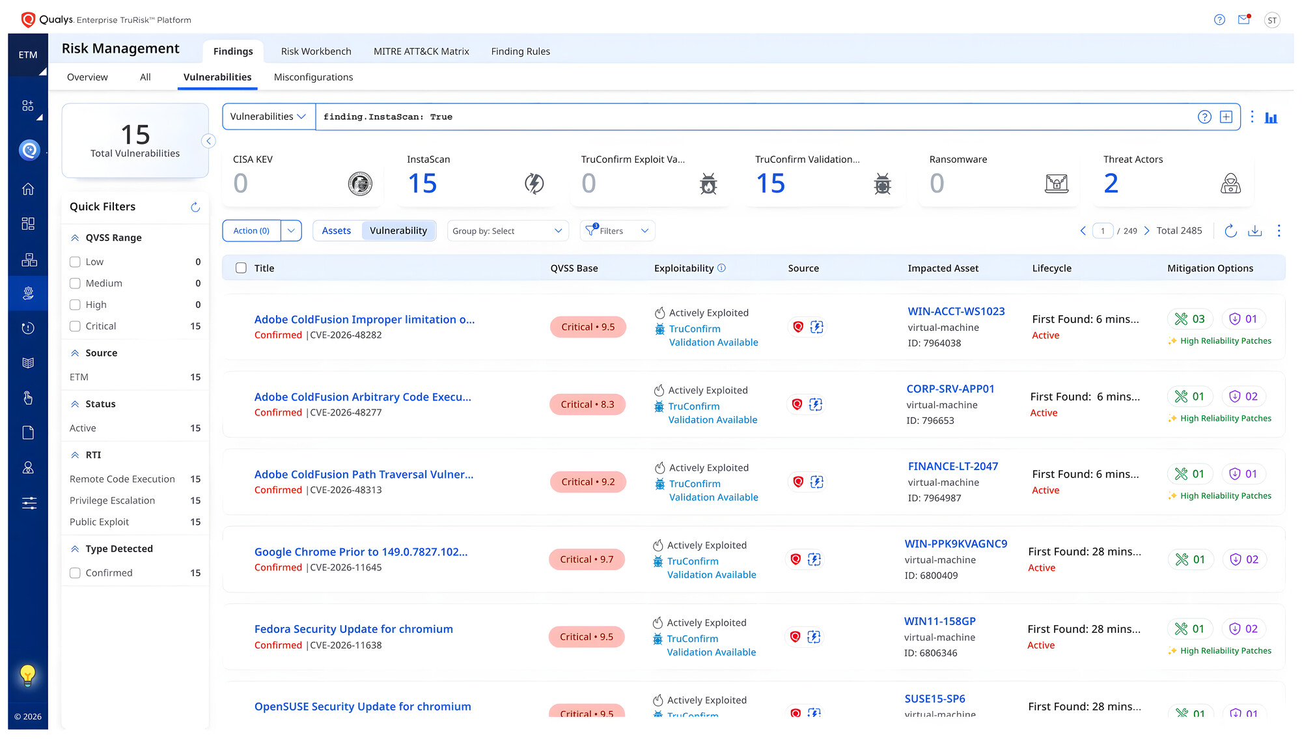1302x739 pixels.
Task: Open Fedora Security Update for chromium link
Action: click(353, 630)
